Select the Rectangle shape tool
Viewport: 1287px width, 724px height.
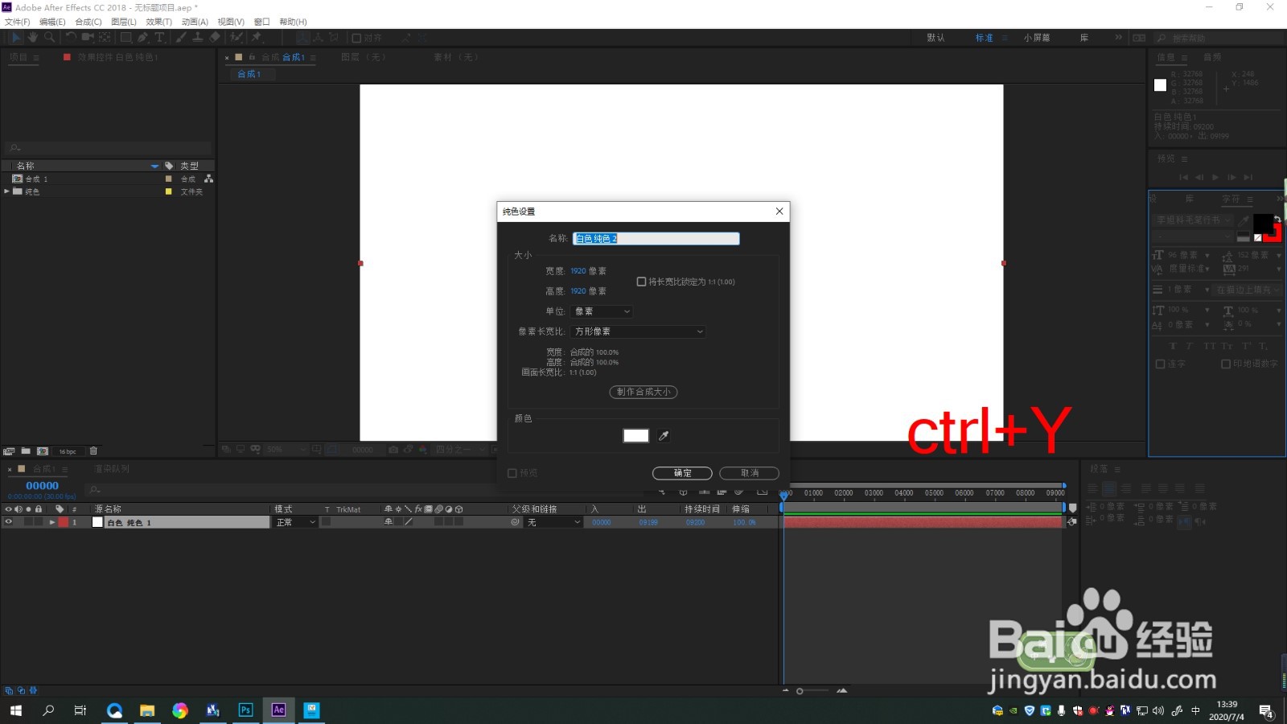[x=126, y=38]
